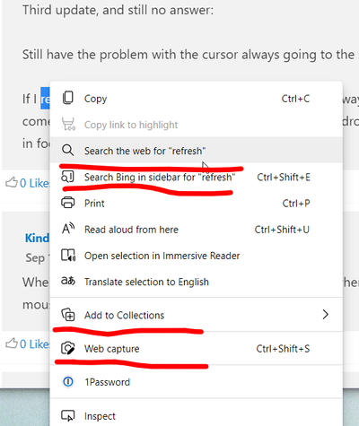Click the line starting "Still have the problem"
The width and height of the screenshot is (359, 426).
tap(190, 55)
